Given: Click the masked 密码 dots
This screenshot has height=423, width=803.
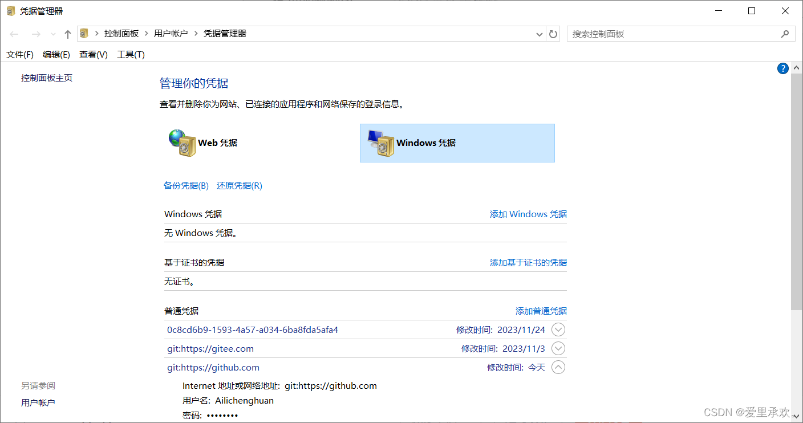Looking at the screenshot, I should pos(222,416).
